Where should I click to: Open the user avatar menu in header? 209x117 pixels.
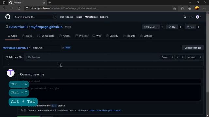(x=198, y=17)
